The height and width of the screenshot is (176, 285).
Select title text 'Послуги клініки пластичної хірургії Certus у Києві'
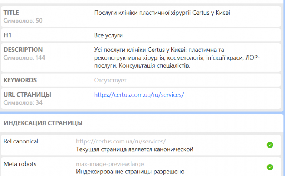(162, 13)
